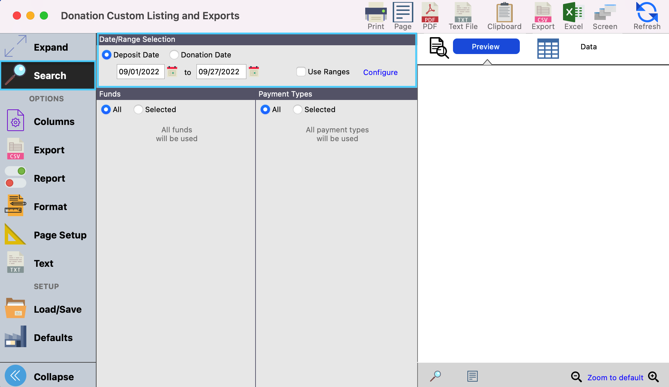Switch to the Data tab
This screenshot has height=387, width=669.
point(588,47)
